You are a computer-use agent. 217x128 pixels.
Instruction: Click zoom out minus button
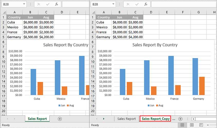tap(208, 125)
